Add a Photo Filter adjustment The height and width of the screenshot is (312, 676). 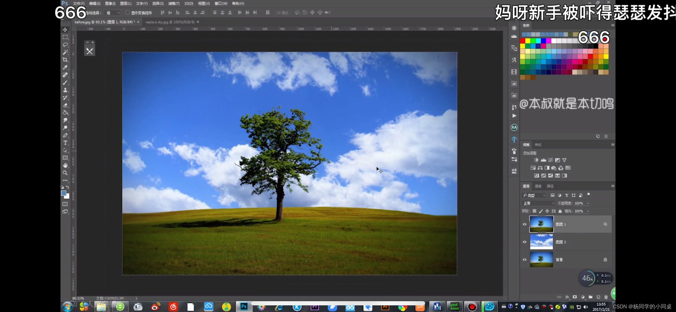coord(554,168)
